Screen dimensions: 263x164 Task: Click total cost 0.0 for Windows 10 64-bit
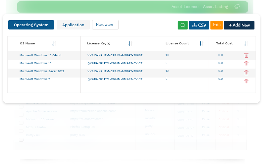click(x=220, y=55)
